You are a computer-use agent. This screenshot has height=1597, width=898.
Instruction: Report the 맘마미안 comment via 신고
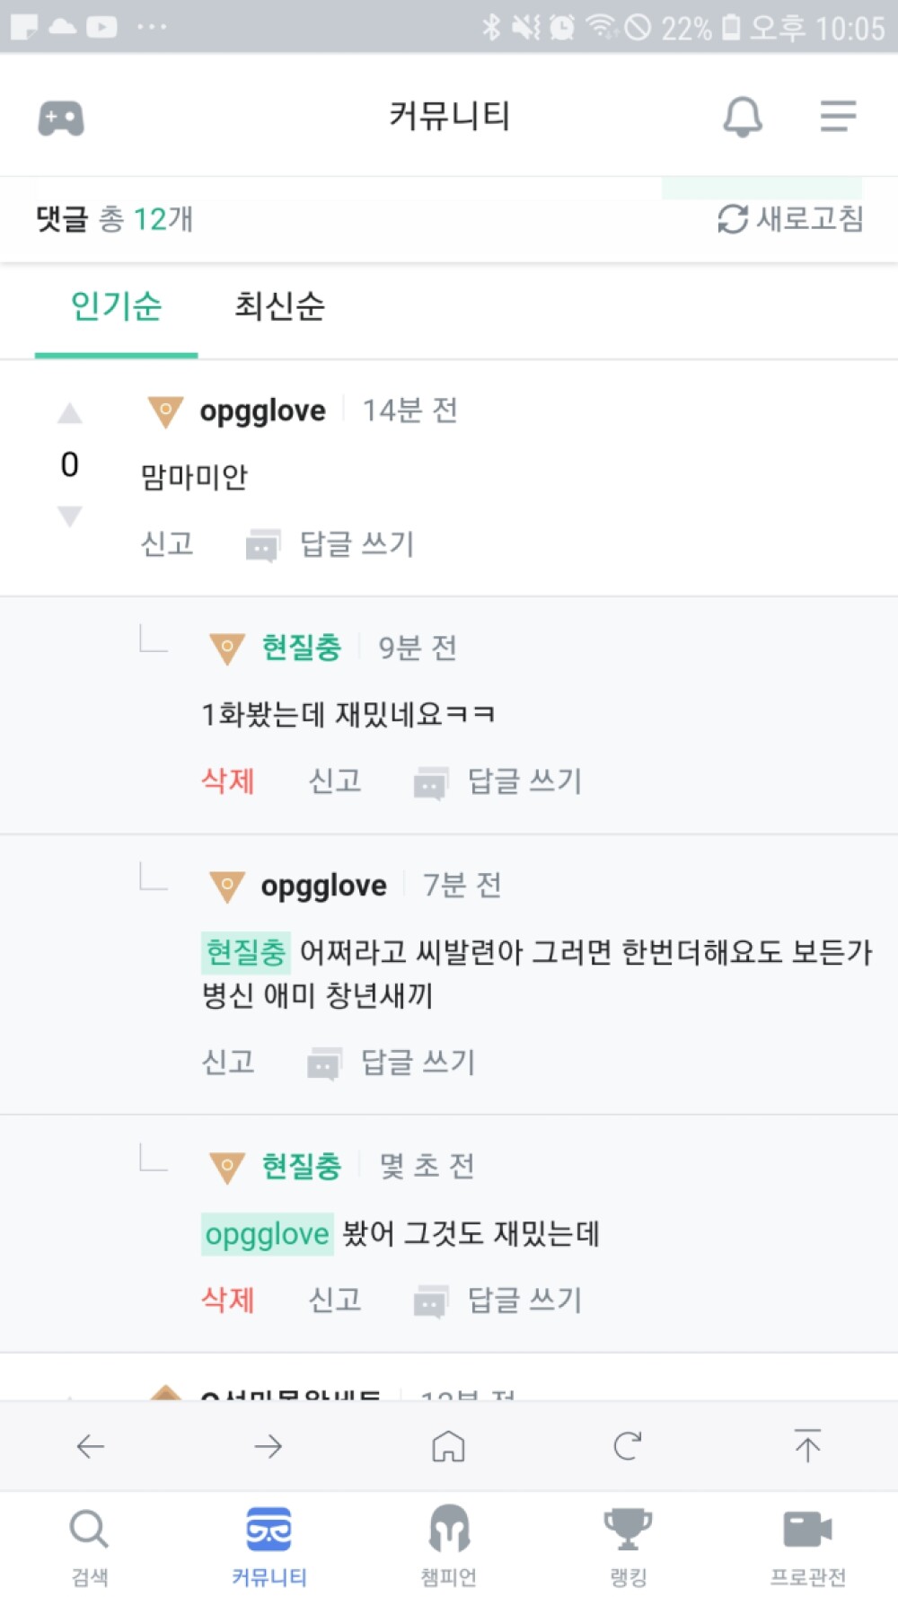pyautogui.click(x=167, y=543)
